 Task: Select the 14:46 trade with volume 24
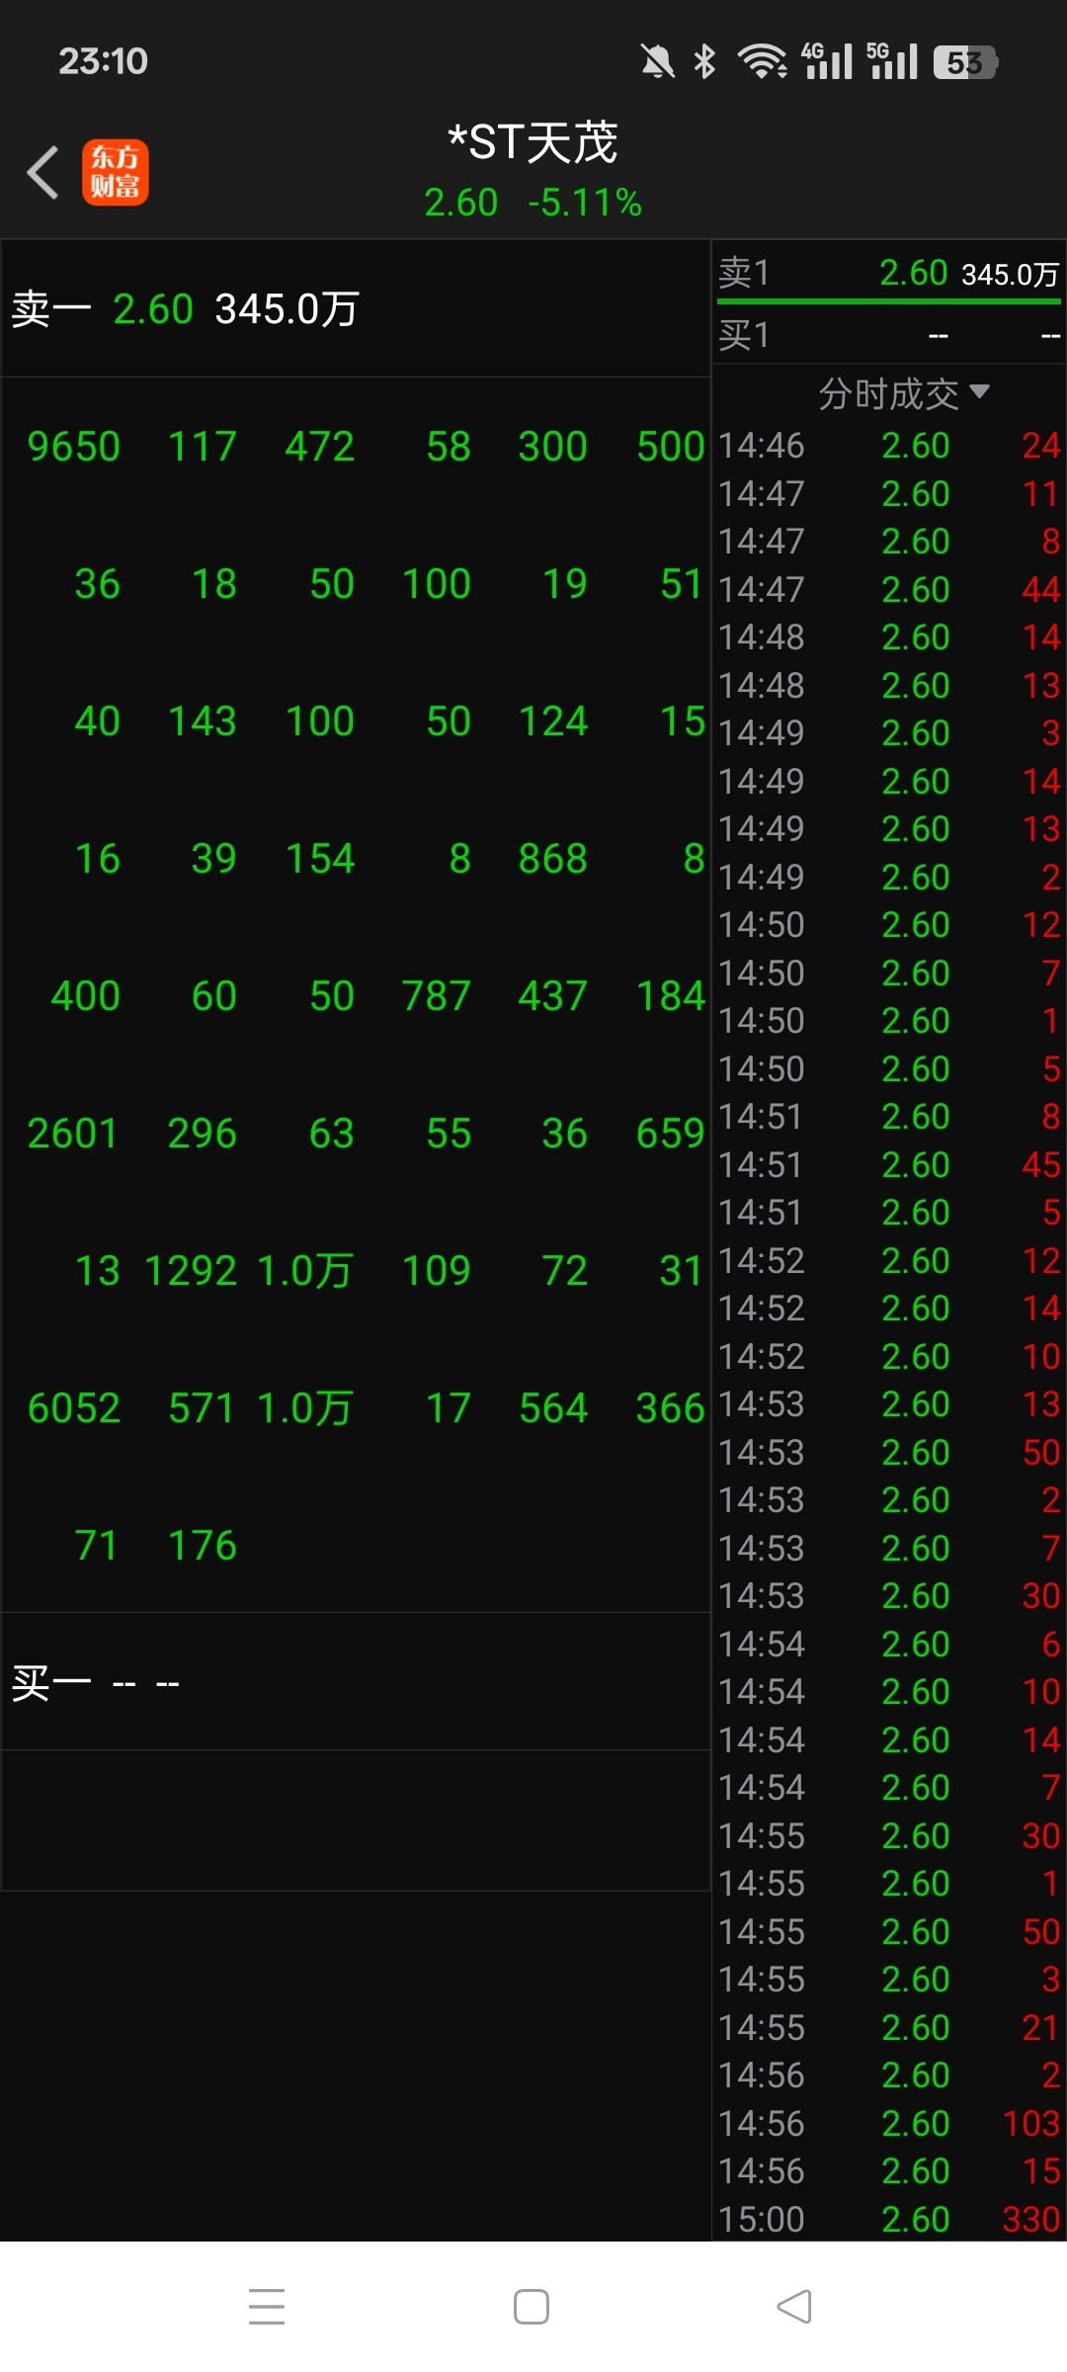click(889, 446)
